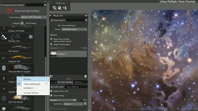The height and width of the screenshot is (111, 198).
Task: Delete clone source with trash icon
Action: [x=85, y=76]
